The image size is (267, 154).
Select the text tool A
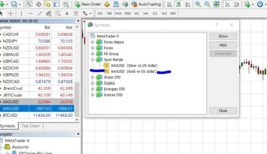coord(67,13)
